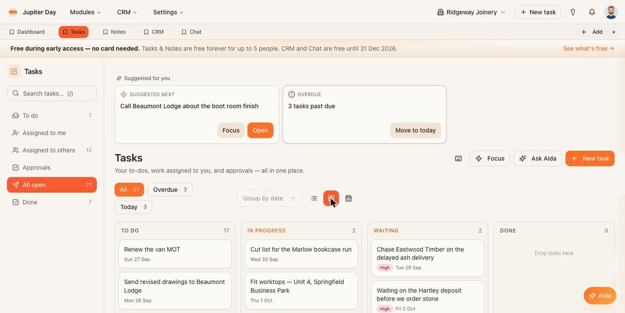Select Assigned to others in sidebar
This screenshot has height=313, width=625.
[x=52, y=150]
